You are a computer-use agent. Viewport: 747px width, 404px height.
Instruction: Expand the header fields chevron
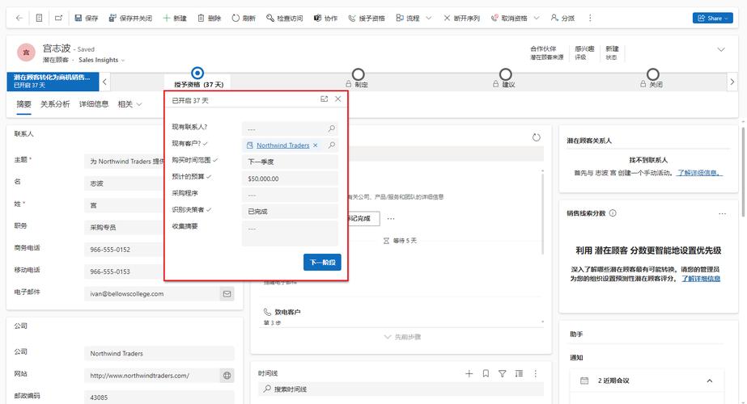(x=721, y=49)
